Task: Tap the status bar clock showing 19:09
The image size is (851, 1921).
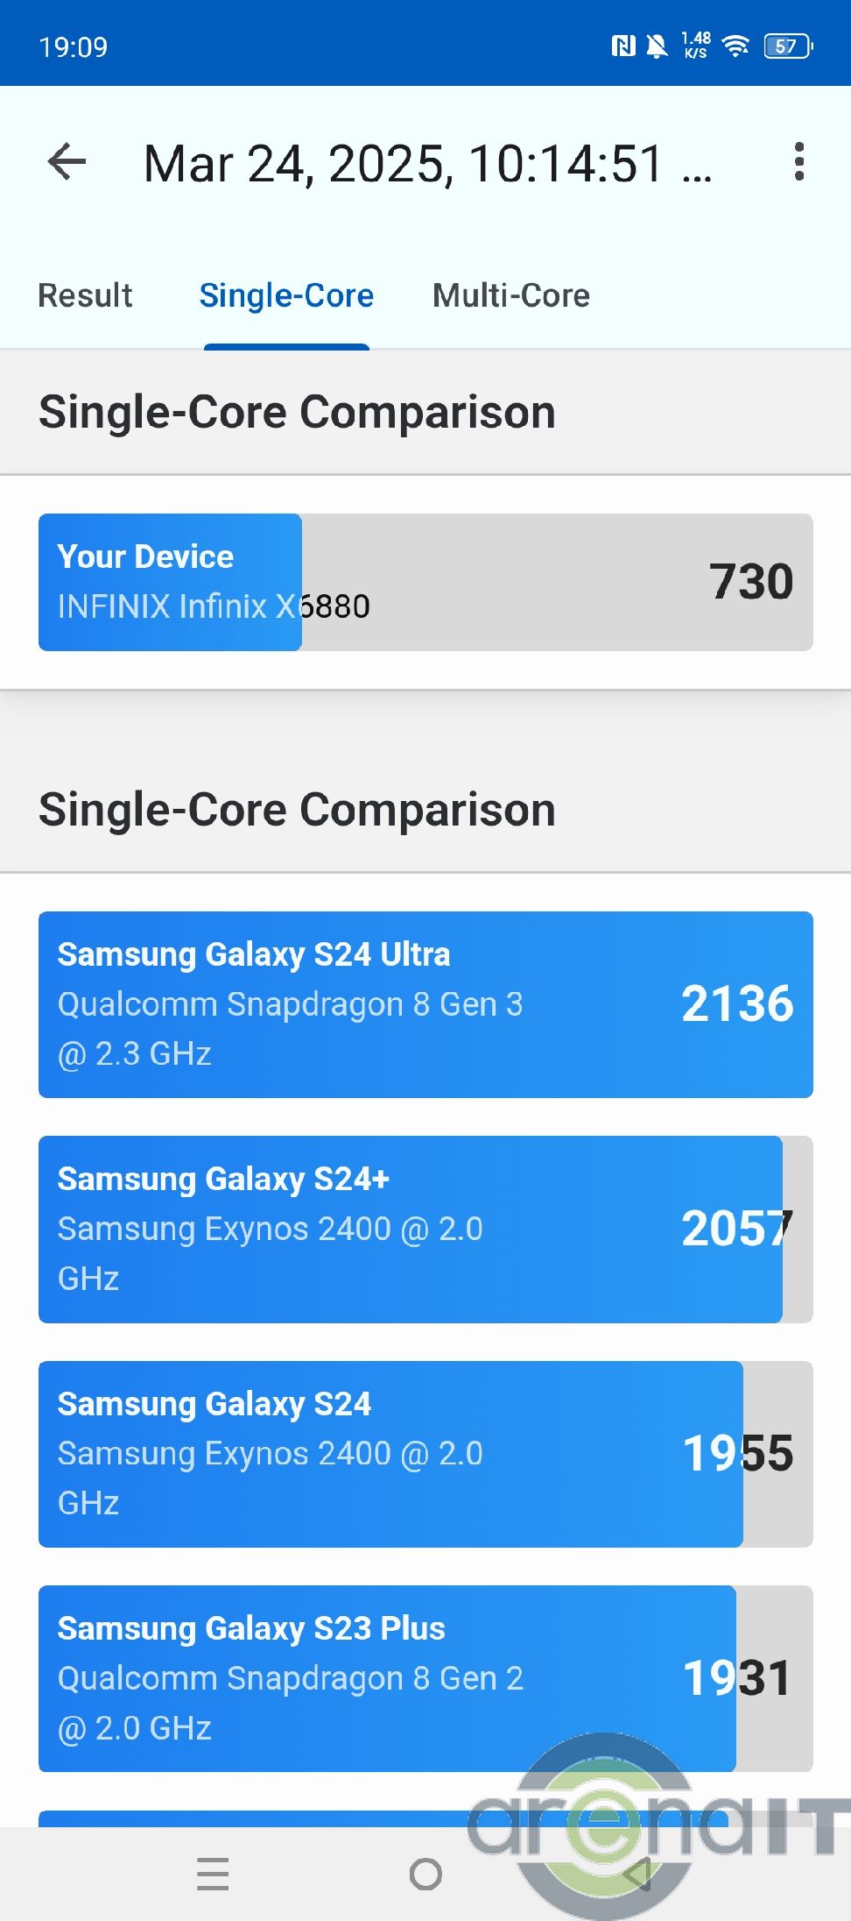Action: (74, 46)
